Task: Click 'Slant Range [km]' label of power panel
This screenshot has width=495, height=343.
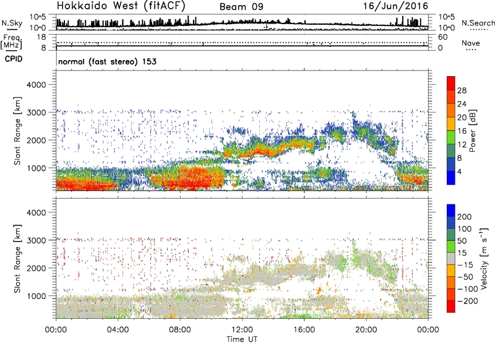Action: click(17, 131)
